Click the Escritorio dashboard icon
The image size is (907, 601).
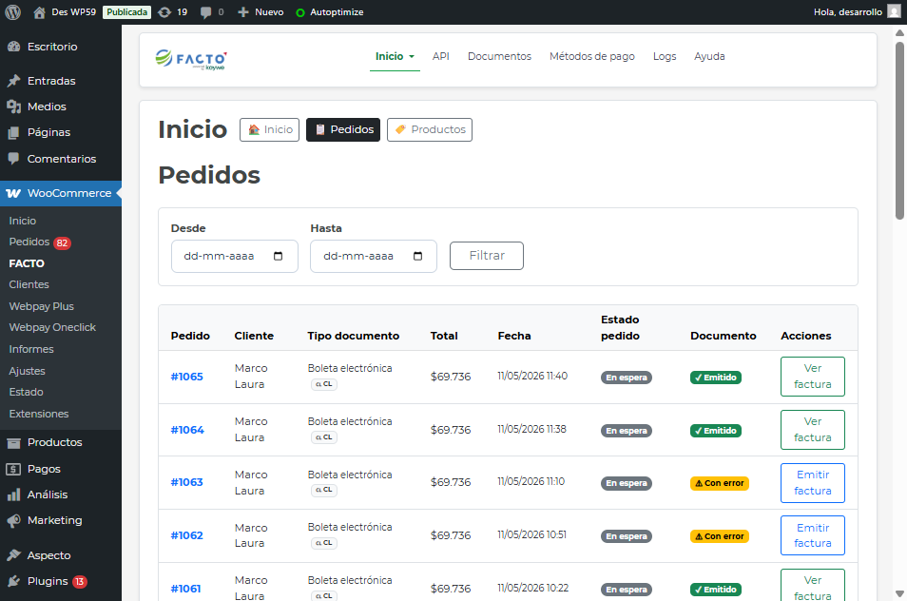coord(14,47)
